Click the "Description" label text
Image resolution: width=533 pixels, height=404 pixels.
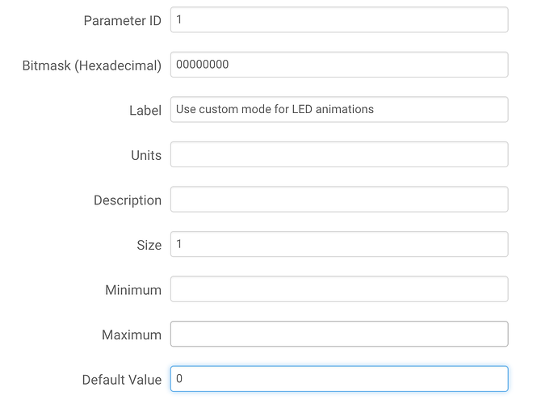(127, 200)
